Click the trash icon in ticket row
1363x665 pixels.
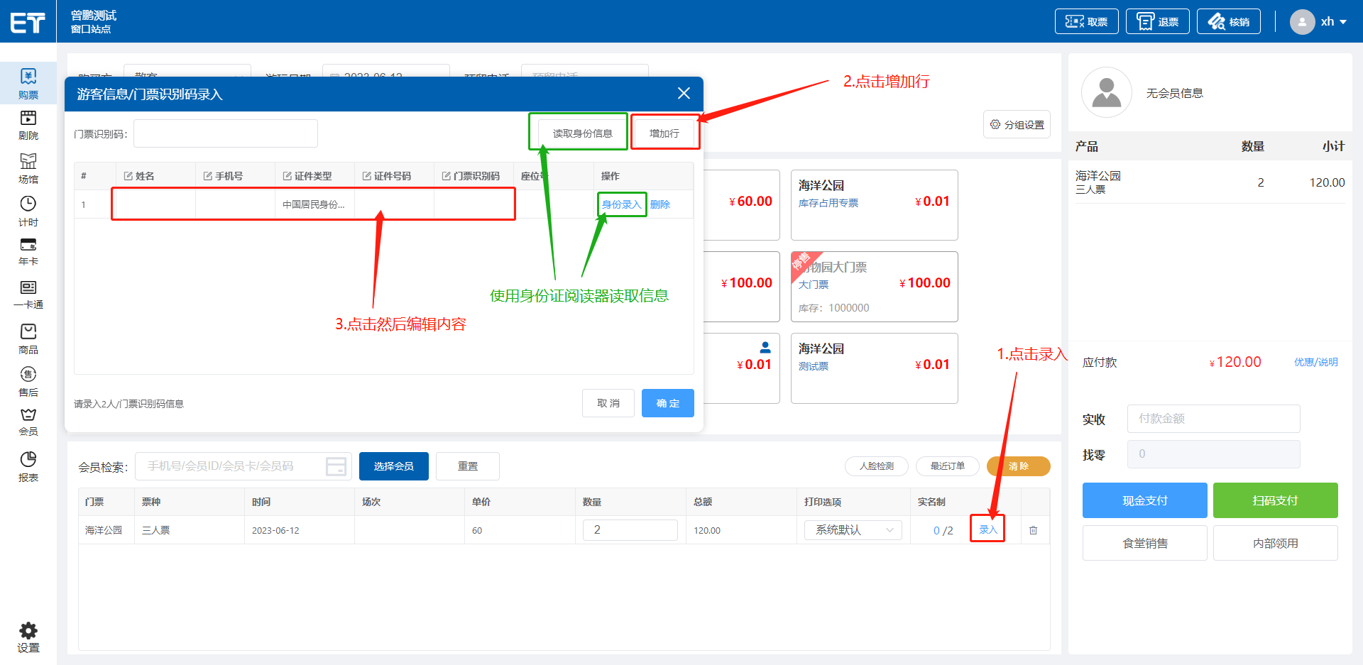coord(1033,530)
